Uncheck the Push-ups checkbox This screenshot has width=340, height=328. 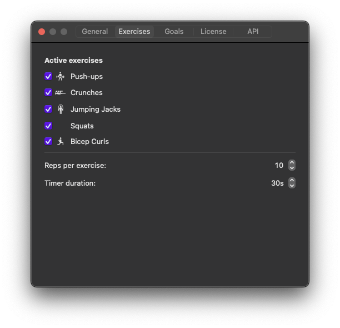coord(48,77)
